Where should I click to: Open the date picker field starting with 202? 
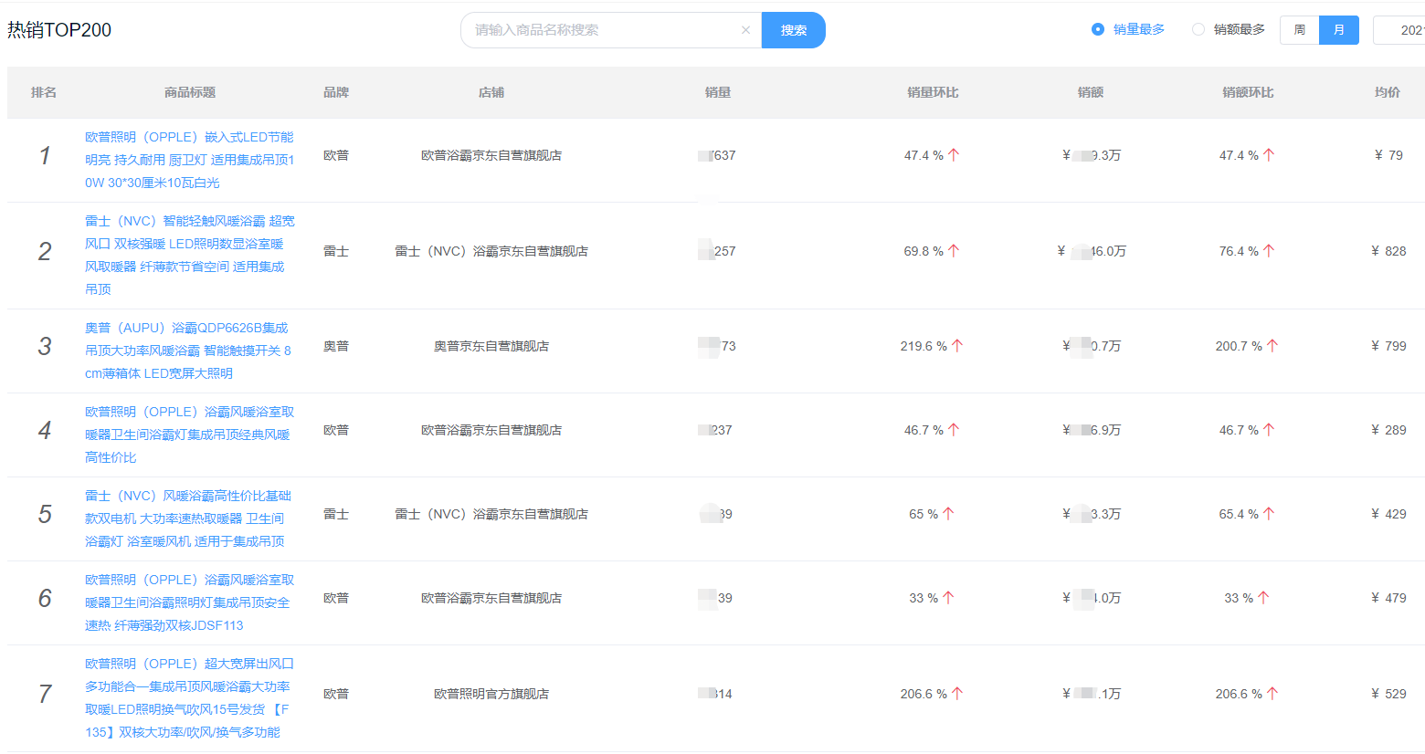[x=1399, y=30]
